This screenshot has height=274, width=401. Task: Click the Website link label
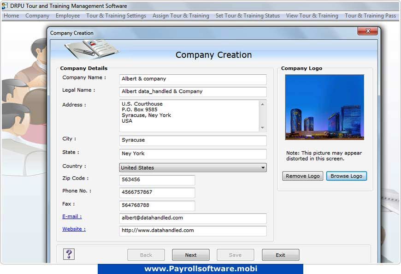coord(74,229)
